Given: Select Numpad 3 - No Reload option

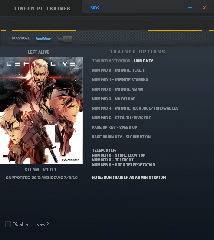Looking at the screenshot, I should click(114, 99).
